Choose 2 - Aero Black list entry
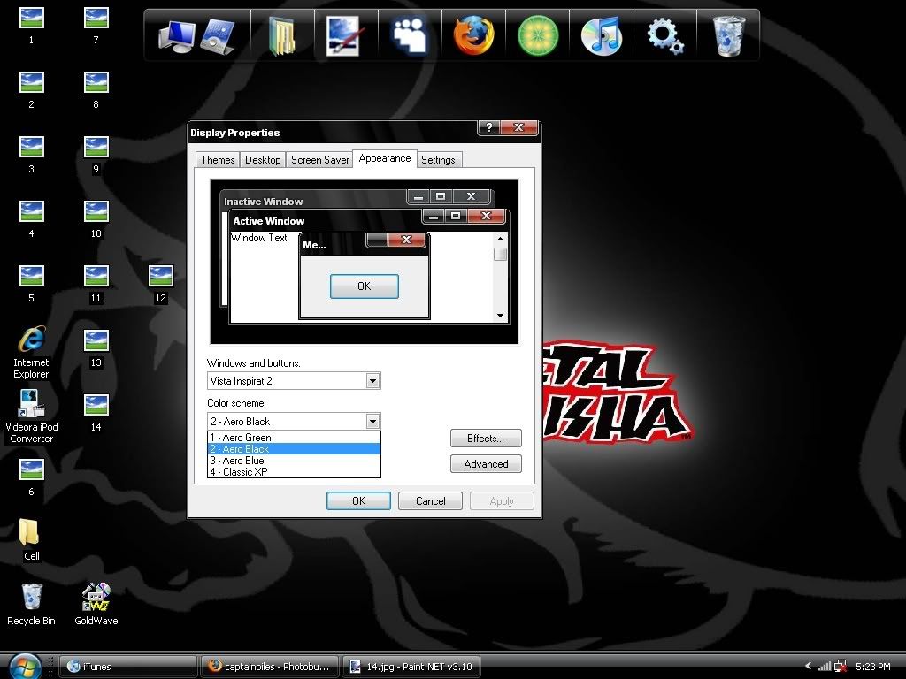 pos(294,449)
